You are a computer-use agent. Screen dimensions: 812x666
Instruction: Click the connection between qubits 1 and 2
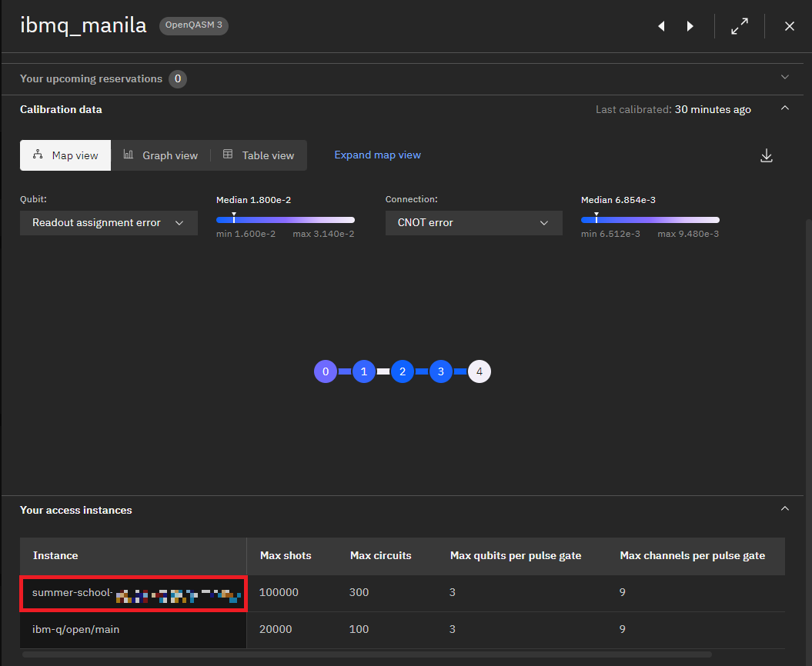[383, 371]
